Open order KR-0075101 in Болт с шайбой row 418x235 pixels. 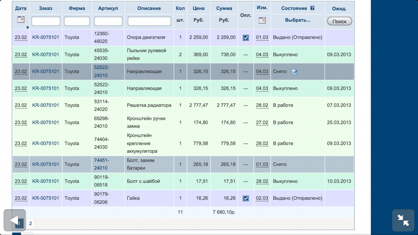[46, 181]
